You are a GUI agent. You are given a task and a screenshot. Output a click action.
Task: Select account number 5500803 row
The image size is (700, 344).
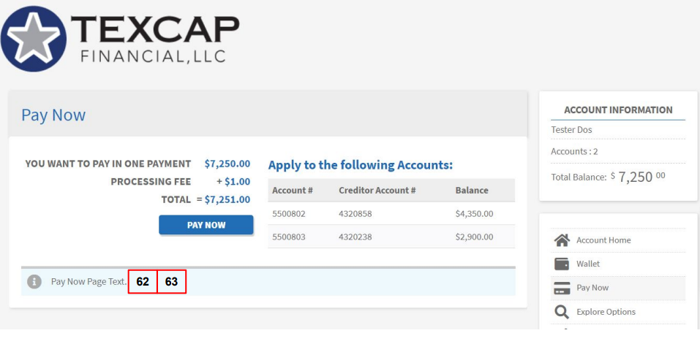coord(391,237)
